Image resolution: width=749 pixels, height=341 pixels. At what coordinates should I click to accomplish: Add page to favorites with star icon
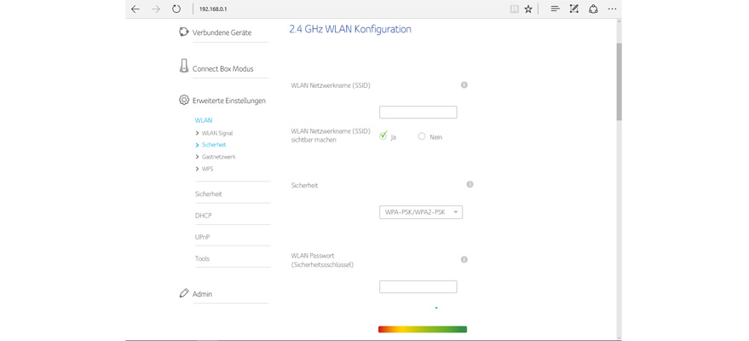(528, 9)
